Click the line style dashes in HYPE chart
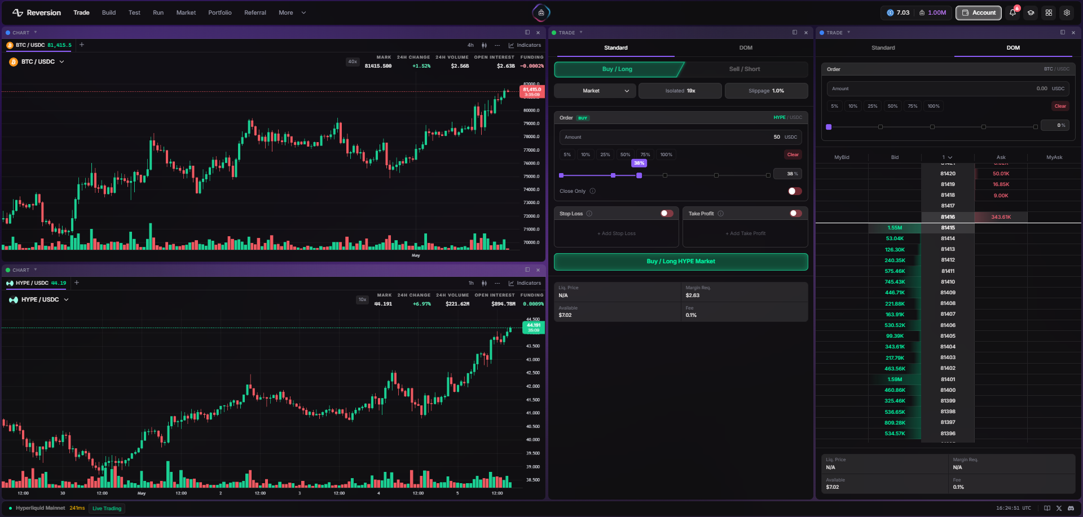This screenshot has width=1083, height=517. click(x=497, y=283)
